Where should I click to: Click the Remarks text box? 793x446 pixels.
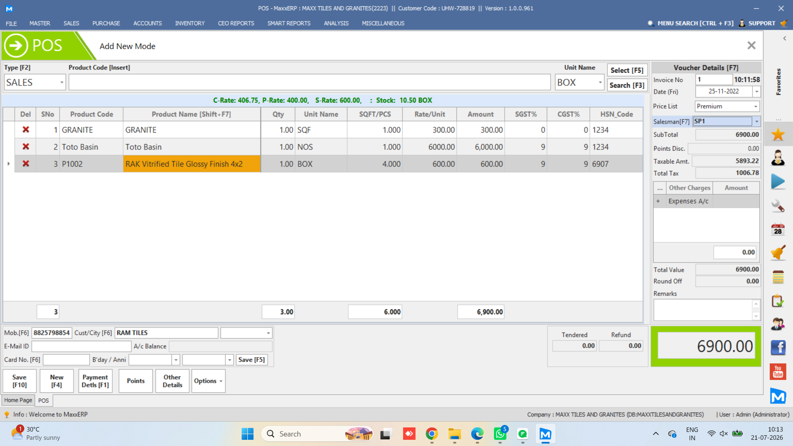703,310
